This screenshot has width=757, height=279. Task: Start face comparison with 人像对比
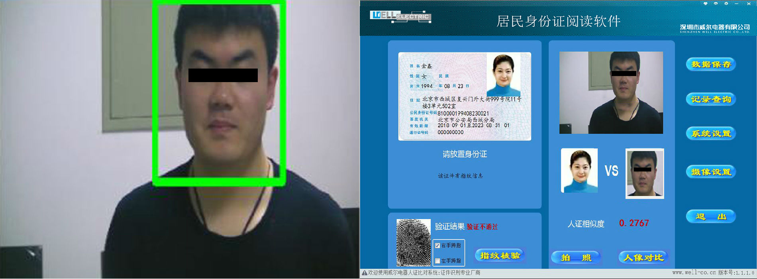(643, 257)
